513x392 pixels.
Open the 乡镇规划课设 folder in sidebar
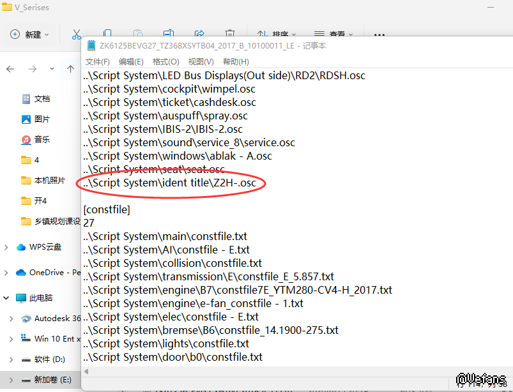tap(50, 221)
